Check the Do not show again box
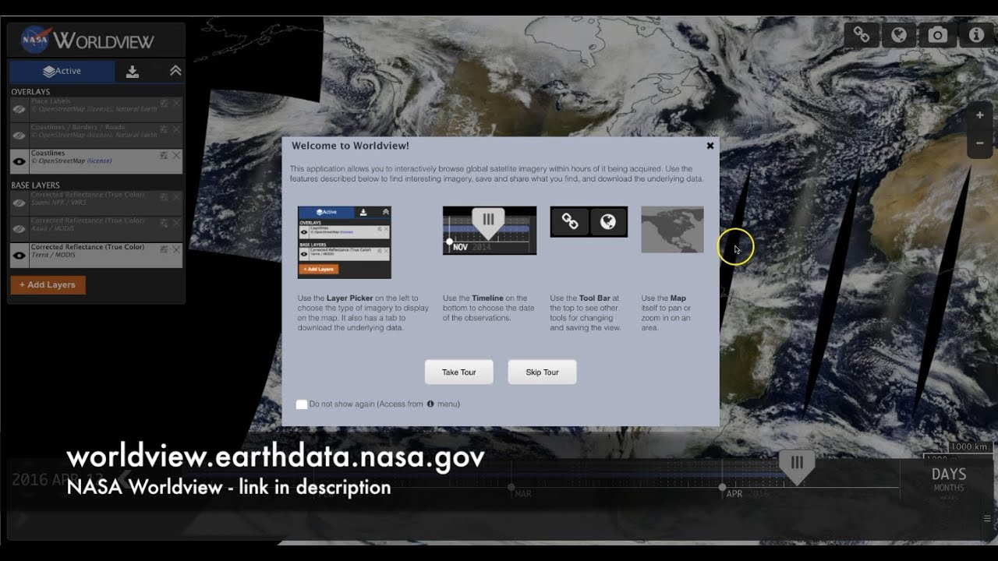The image size is (998, 561). coord(302,404)
